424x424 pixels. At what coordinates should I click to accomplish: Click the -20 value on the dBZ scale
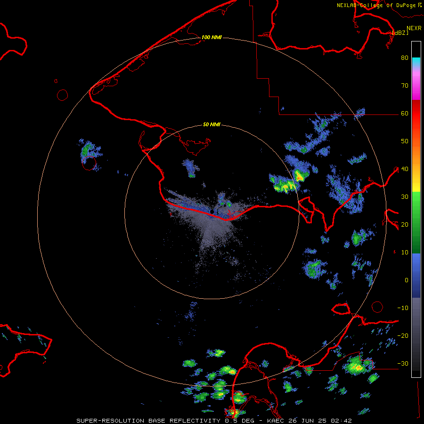pyautogui.click(x=403, y=336)
